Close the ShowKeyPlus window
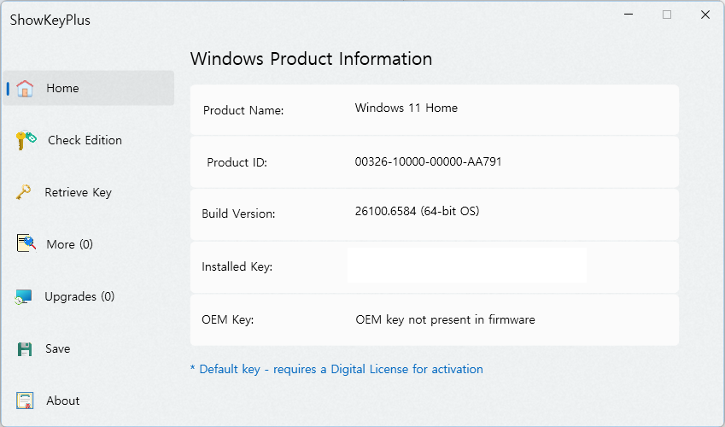The height and width of the screenshot is (427, 725). pos(705,15)
